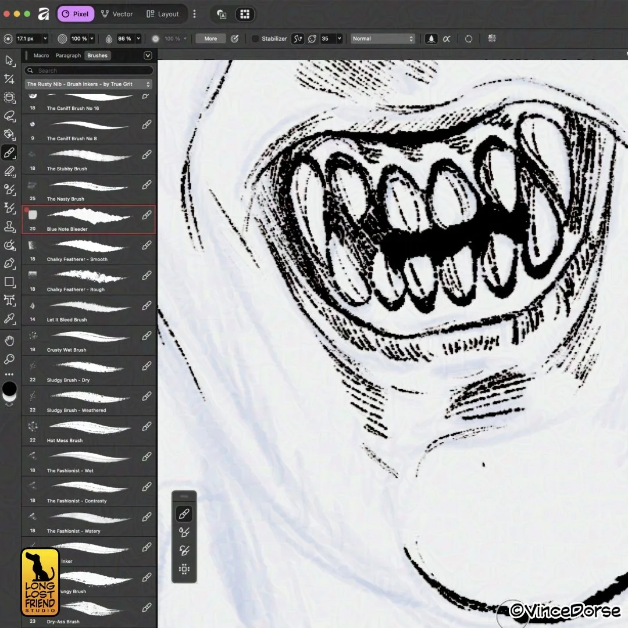Image resolution: width=628 pixels, height=628 pixels.
Task: Select the Zoom magnifier tool
Action: 9,359
